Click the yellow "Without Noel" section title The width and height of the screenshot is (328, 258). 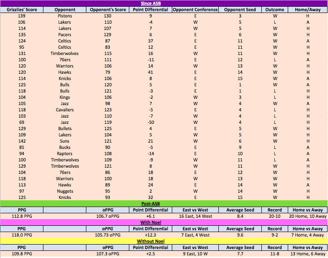pos(151,241)
